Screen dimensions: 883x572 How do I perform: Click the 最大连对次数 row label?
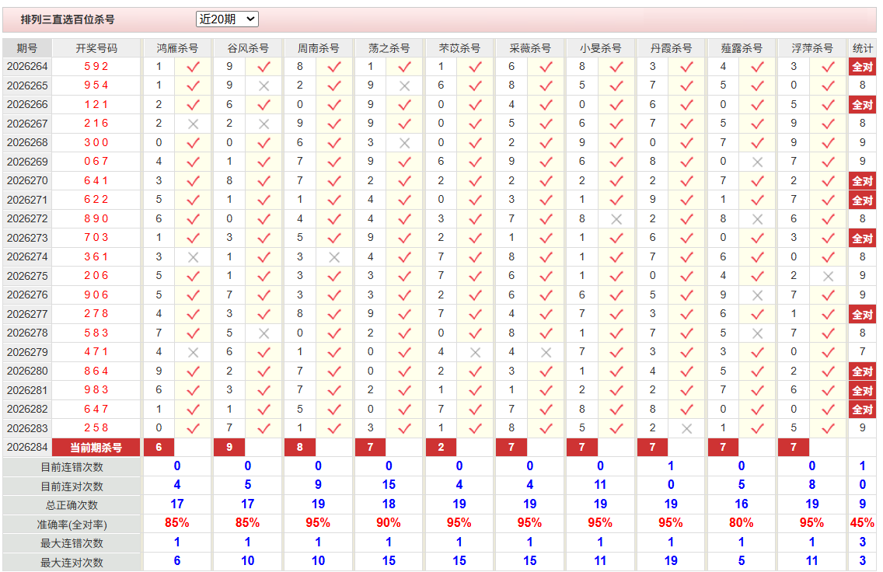[x=72, y=562]
